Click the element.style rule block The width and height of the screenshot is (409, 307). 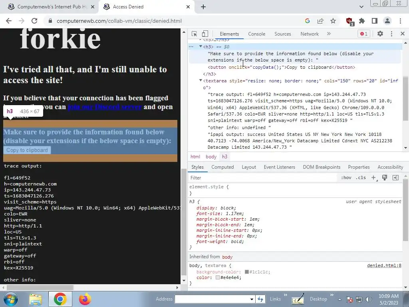[x=295, y=190]
